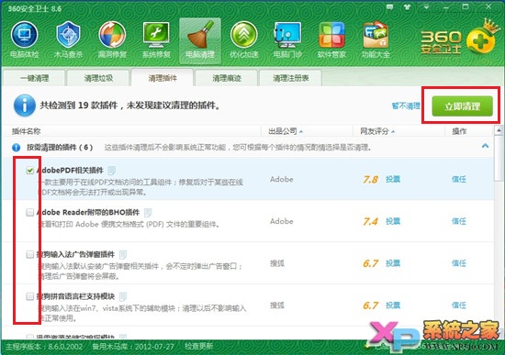Screen dimensions: 505x355
Task: Collapse the 按需清理的插件 group chevron
Action: [x=485, y=146]
